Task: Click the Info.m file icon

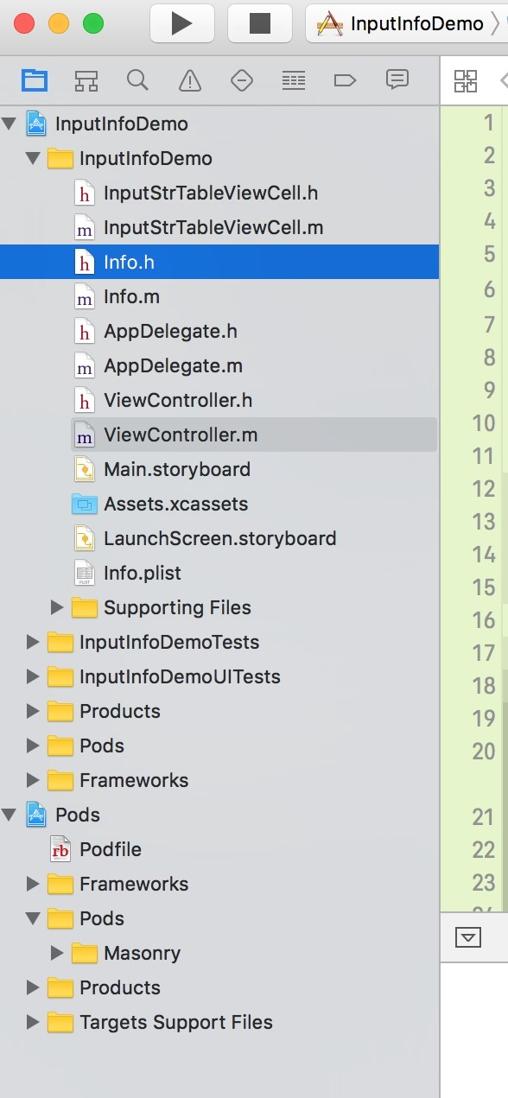Action: click(x=85, y=296)
